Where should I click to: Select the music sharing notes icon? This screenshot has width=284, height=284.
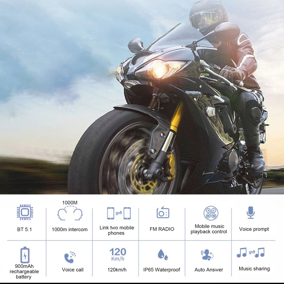[x=251, y=252]
